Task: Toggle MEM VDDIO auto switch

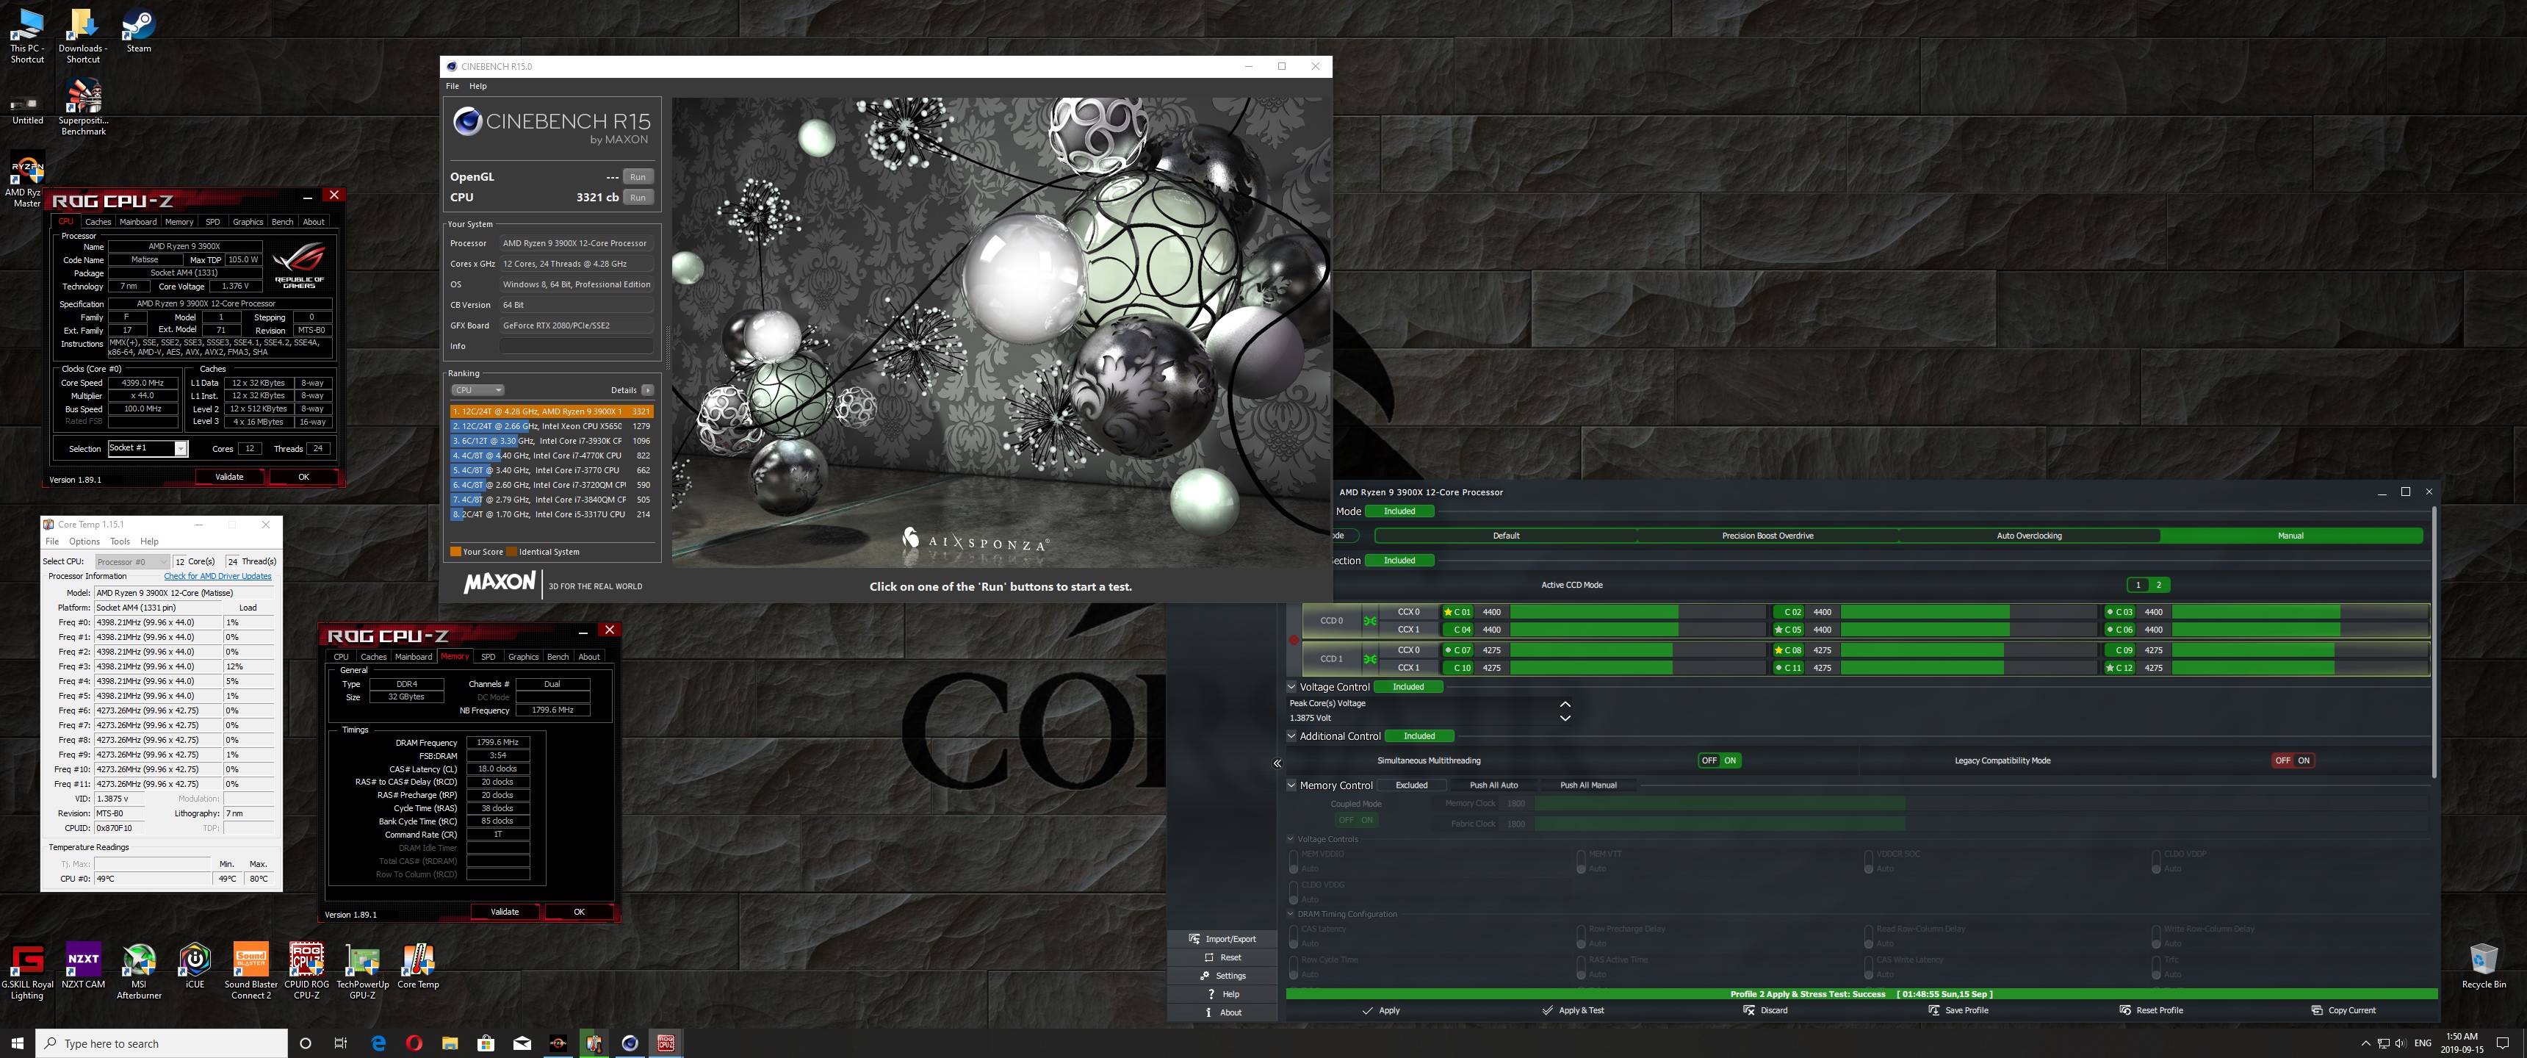Action: (1293, 862)
